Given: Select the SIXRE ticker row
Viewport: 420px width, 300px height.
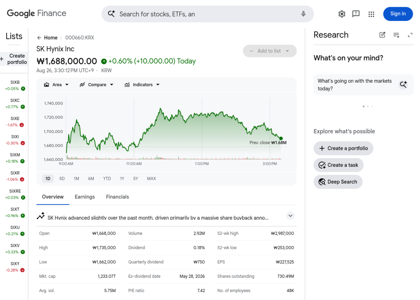Looking at the screenshot, I should click(x=15, y=194).
